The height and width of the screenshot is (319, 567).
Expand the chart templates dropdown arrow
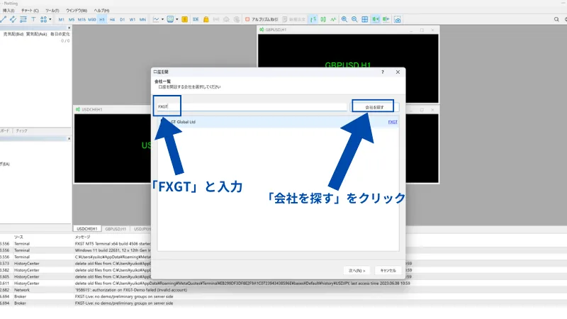[x=176, y=20]
